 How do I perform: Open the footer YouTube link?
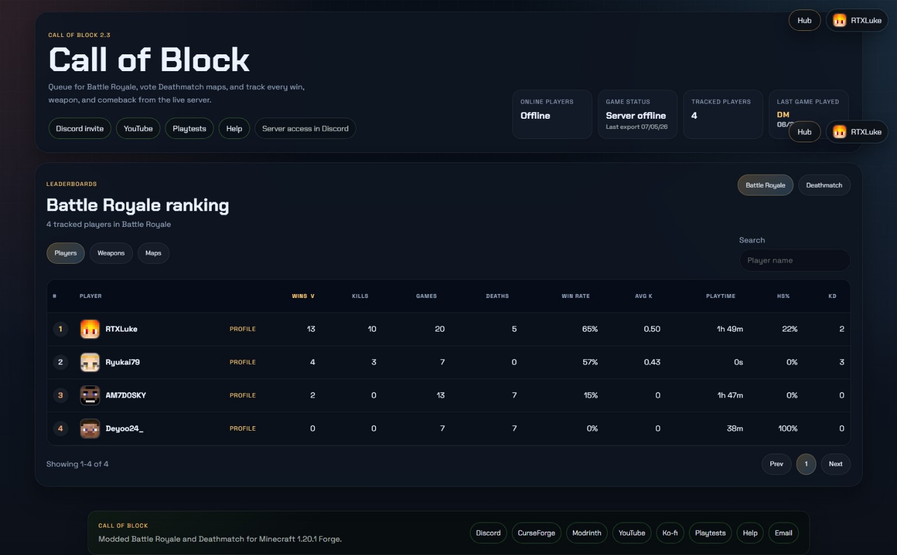click(632, 533)
